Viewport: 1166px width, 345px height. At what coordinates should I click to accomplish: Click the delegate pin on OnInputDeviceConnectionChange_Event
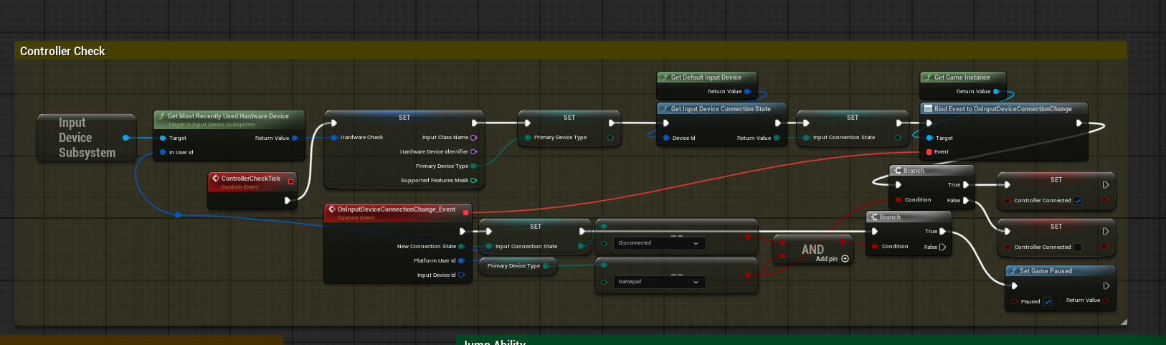[465, 212]
